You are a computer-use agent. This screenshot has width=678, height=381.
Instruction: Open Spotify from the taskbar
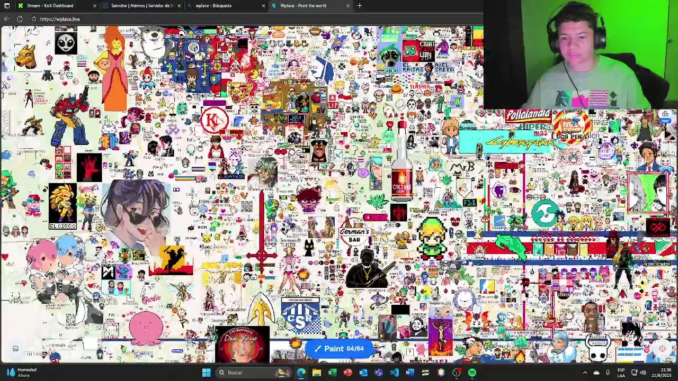[x=472, y=373]
